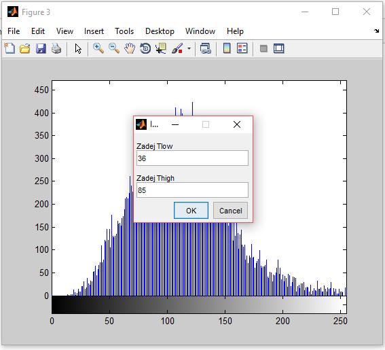Click the Link Plot toolbar icon
Image resolution: width=385 pixels, height=350 pixels.
click(206, 48)
